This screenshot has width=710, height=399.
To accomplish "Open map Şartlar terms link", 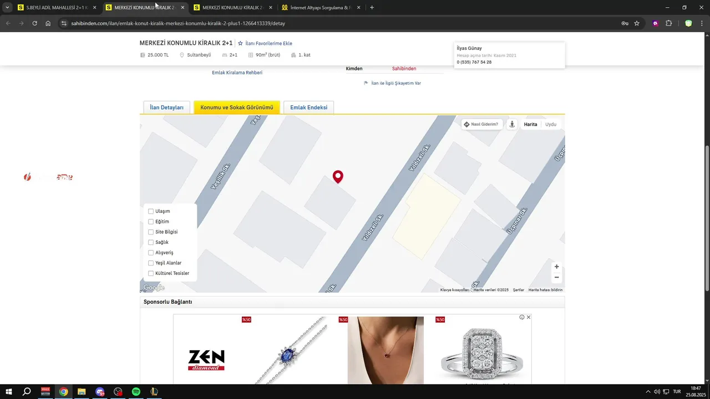I will tap(519, 290).
